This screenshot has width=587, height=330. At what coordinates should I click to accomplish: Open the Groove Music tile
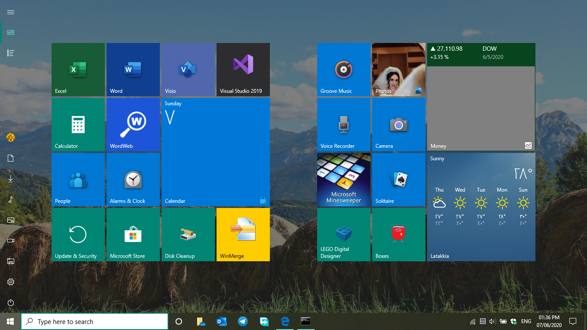pos(344,70)
